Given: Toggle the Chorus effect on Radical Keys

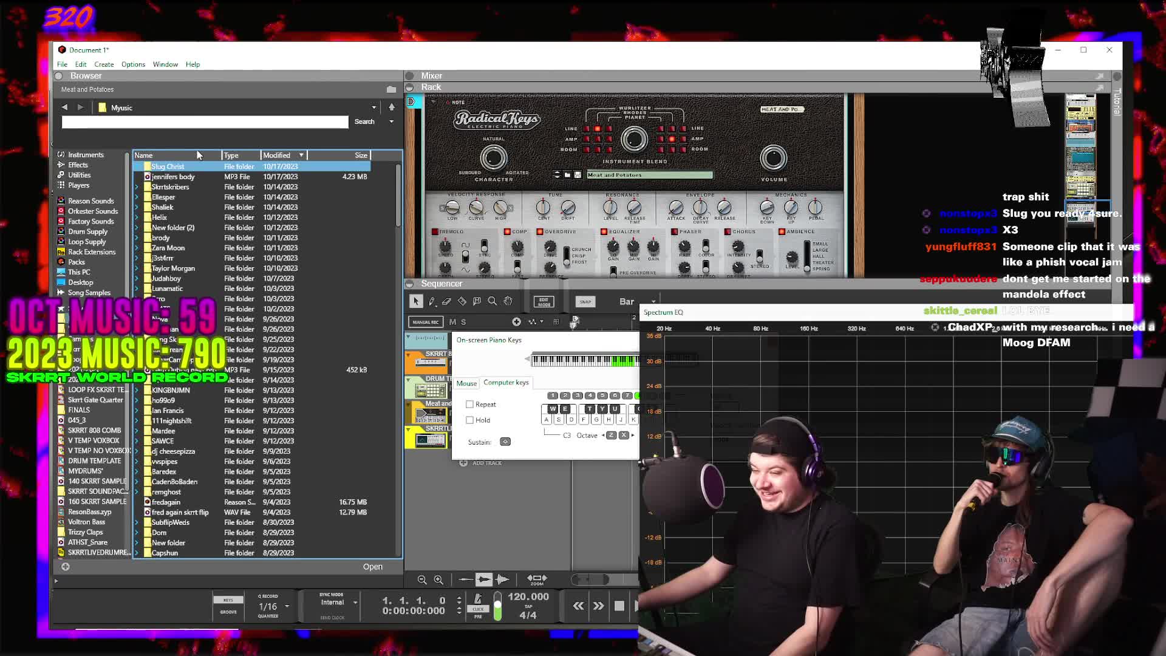Looking at the screenshot, I should [x=728, y=232].
